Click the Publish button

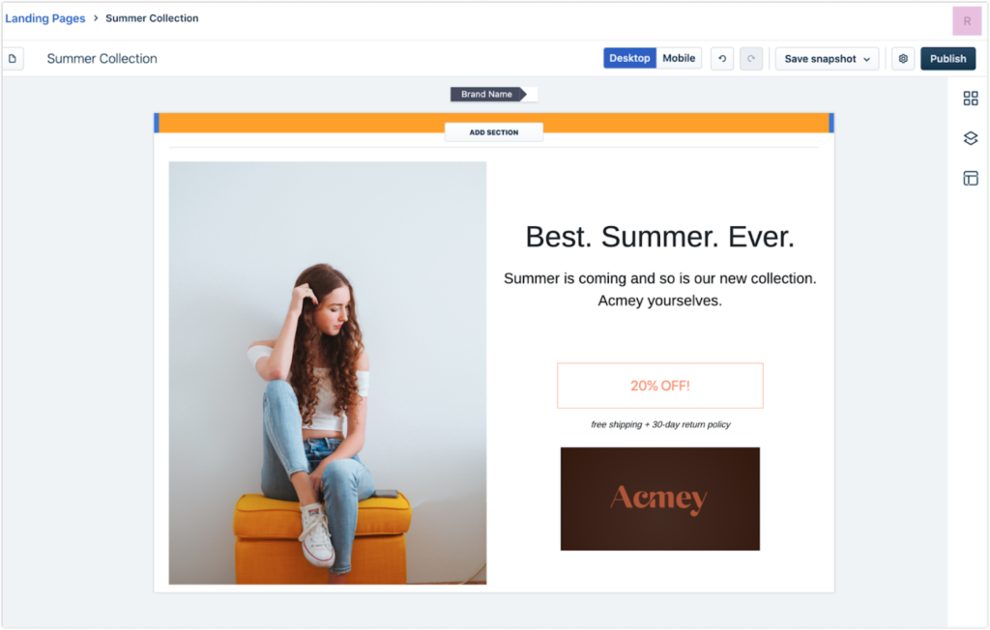click(947, 59)
